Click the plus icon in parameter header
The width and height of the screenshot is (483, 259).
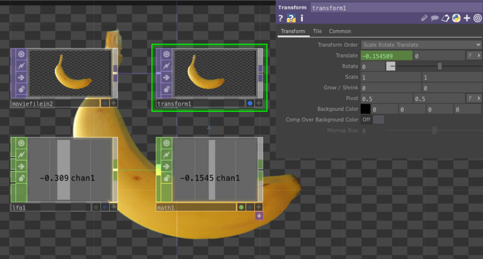click(467, 18)
